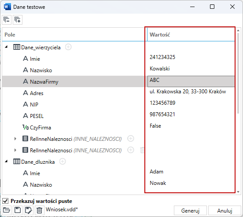Minimize the Dane testowe window
Screen dimensions: 243x217
tap(192, 7)
